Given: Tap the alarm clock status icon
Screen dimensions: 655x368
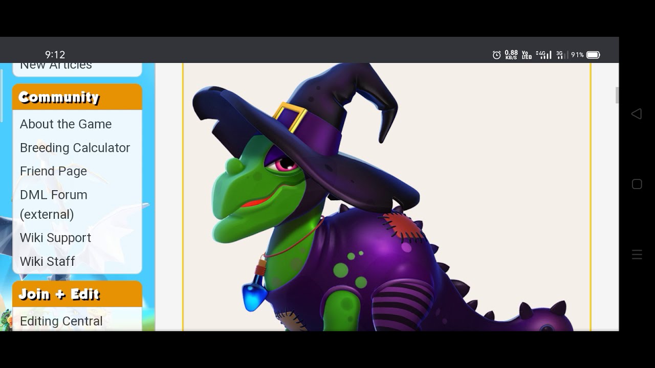Looking at the screenshot, I should click(496, 55).
